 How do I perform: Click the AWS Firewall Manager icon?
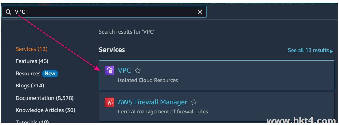point(110,102)
